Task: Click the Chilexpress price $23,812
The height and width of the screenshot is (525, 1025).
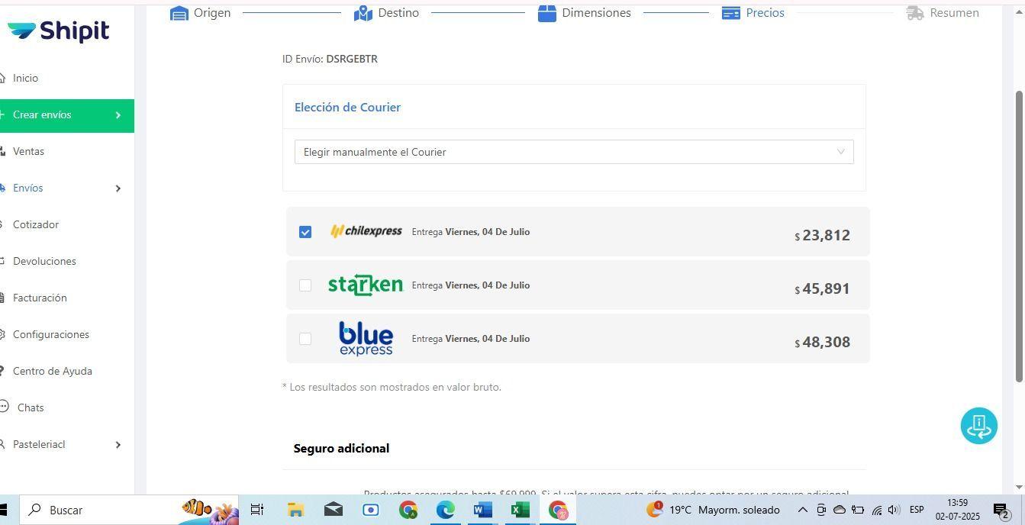Action: coord(822,235)
